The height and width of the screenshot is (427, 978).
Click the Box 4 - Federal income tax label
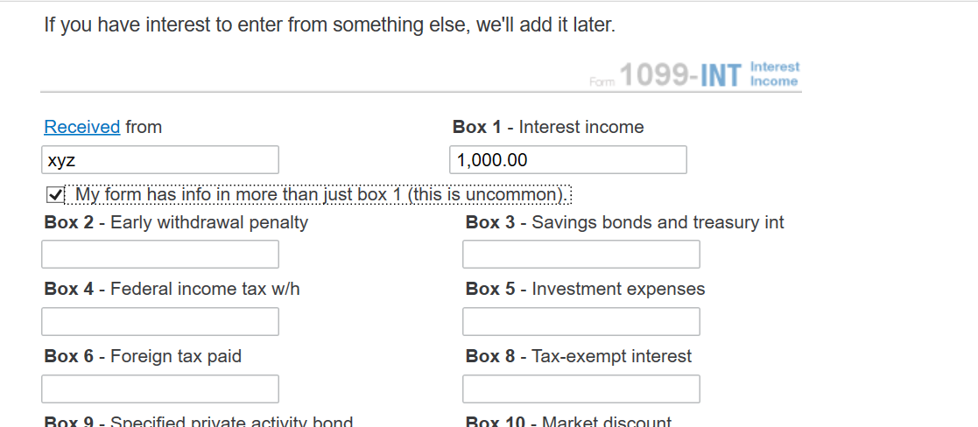tap(172, 290)
